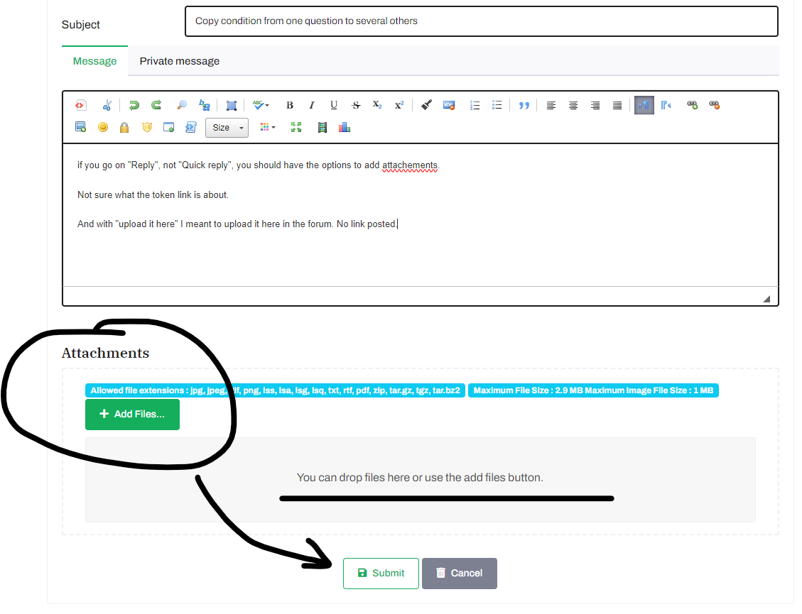Insert a video using the film icon

pos(323,128)
